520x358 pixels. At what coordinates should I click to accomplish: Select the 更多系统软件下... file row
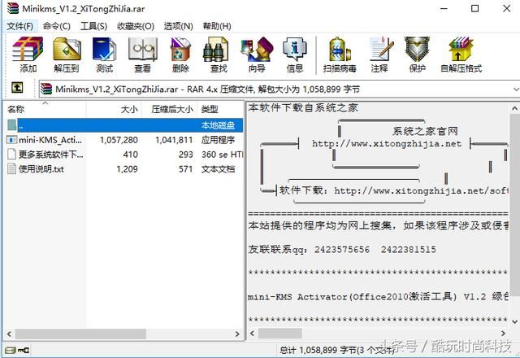tap(124, 155)
